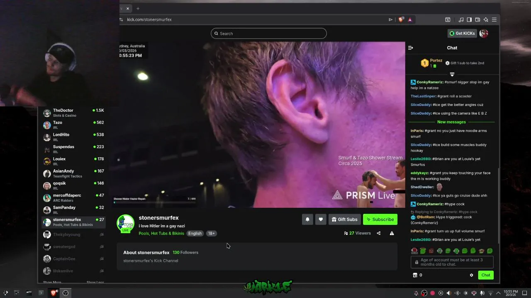This screenshot has width=531, height=298.
Task: Click the English language tag
Action: (x=195, y=233)
